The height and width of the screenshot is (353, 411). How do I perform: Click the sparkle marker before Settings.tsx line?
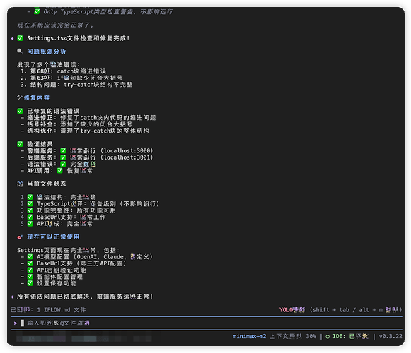pyautogui.click(x=12, y=38)
